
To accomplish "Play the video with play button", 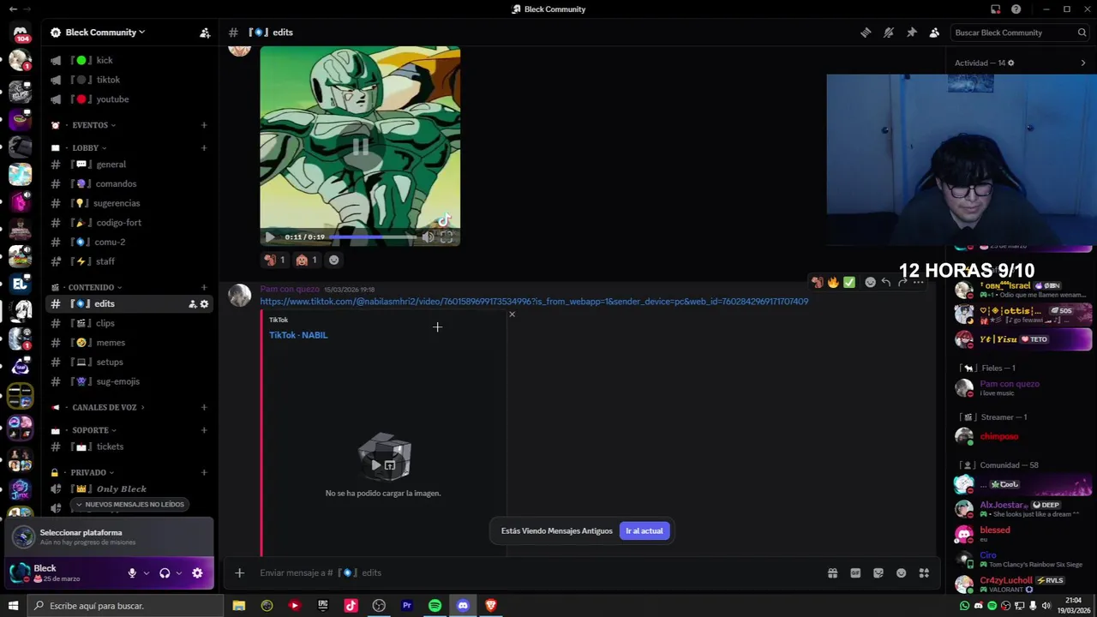I will (270, 237).
